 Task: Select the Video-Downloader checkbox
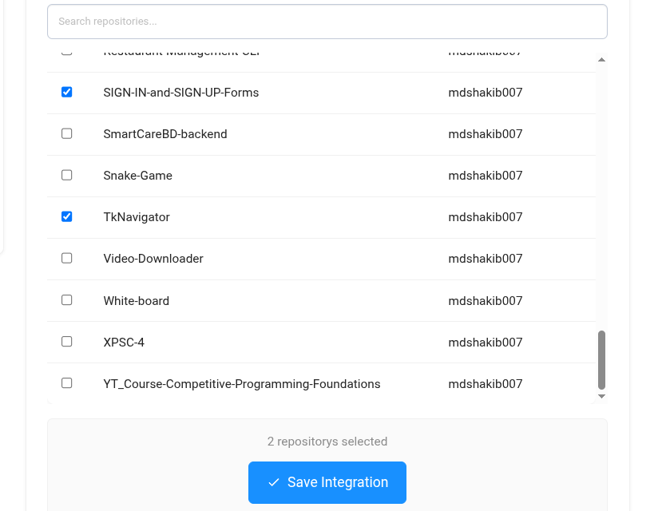67,258
